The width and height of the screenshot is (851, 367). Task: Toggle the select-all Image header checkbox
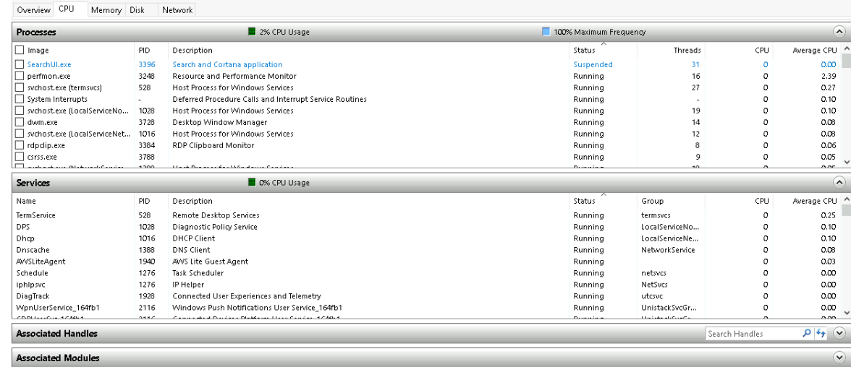[20, 51]
